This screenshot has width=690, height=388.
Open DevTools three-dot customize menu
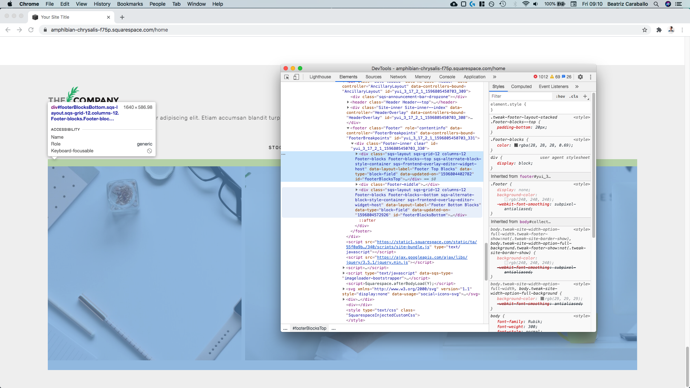tap(590, 77)
